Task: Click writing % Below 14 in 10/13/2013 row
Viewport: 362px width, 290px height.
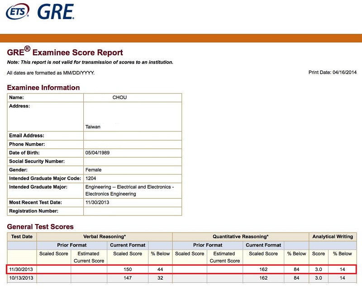Action: [343, 278]
